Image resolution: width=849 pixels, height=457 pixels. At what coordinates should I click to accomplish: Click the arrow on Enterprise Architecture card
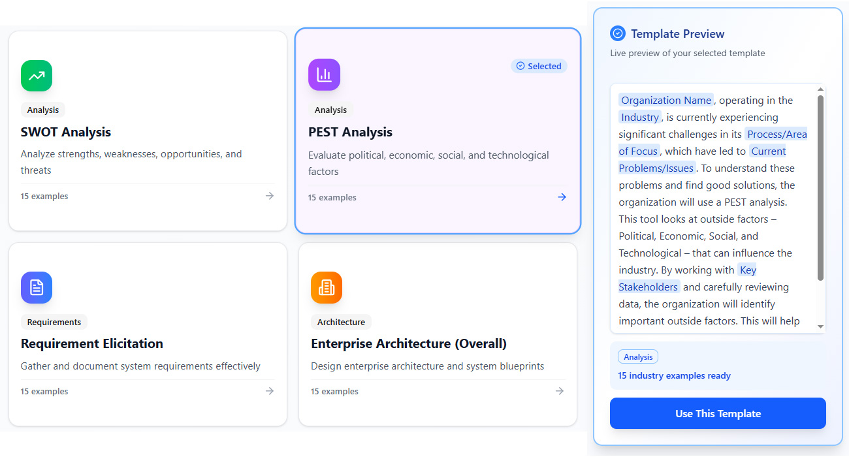[560, 391]
